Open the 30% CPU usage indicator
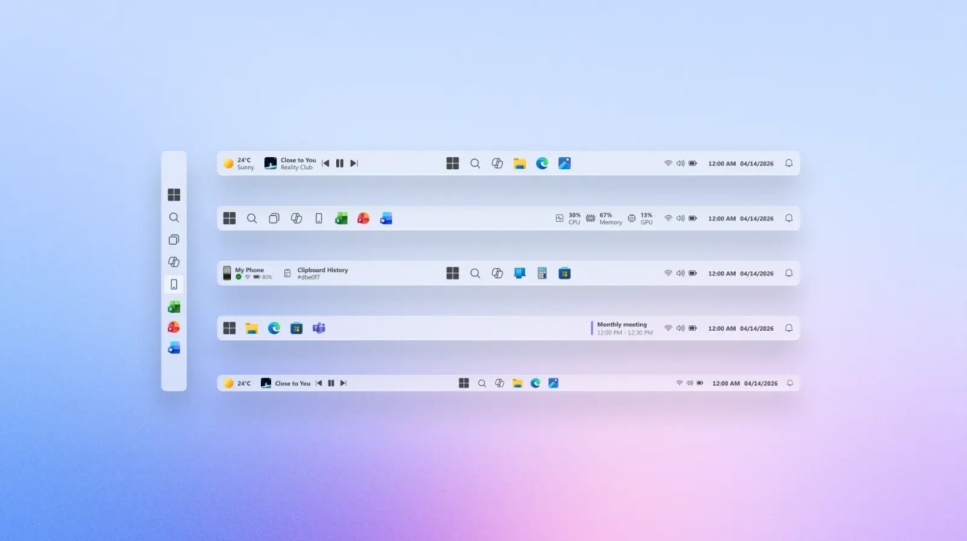Image resolution: width=967 pixels, height=541 pixels. [x=568, y=219]
